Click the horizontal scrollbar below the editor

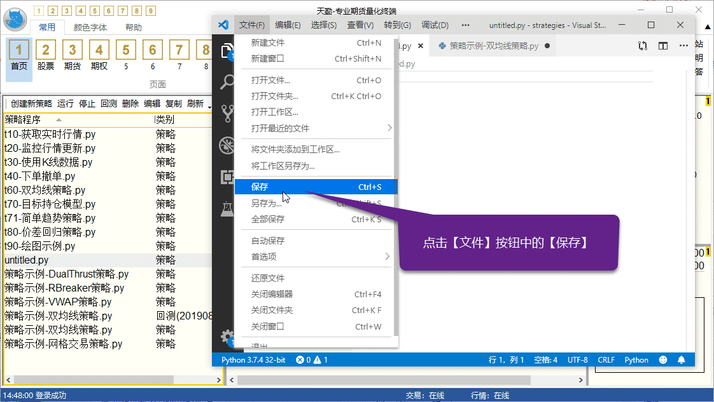[407, 379]
